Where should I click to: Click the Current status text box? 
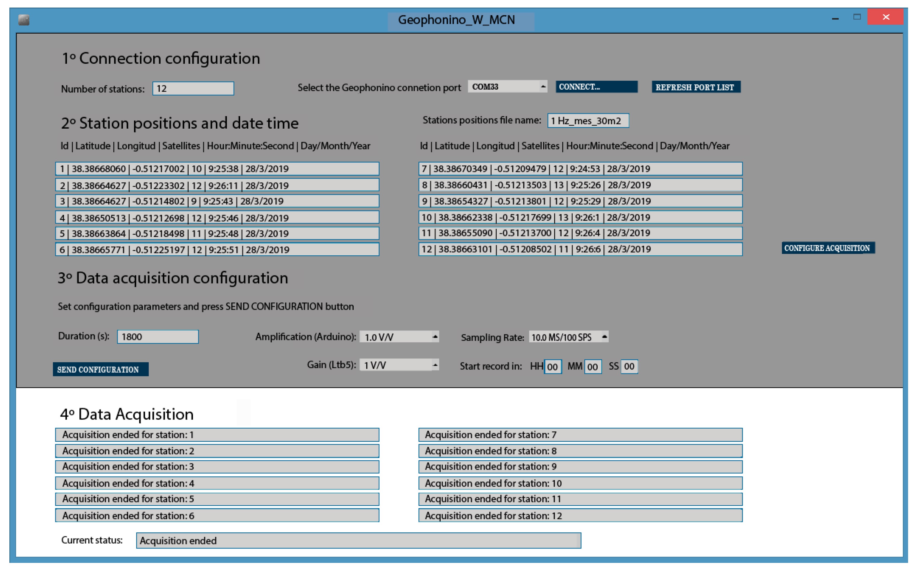(358, 540)
